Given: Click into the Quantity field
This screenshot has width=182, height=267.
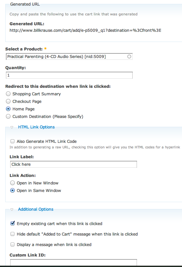Looking at the screenshot, I should point(69,75).
